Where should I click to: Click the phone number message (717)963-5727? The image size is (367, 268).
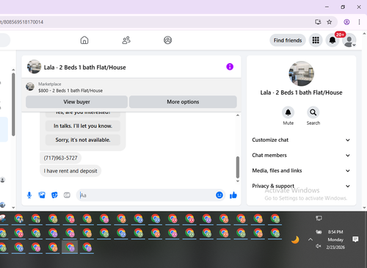pyautogui.click(x=60, y=158)
